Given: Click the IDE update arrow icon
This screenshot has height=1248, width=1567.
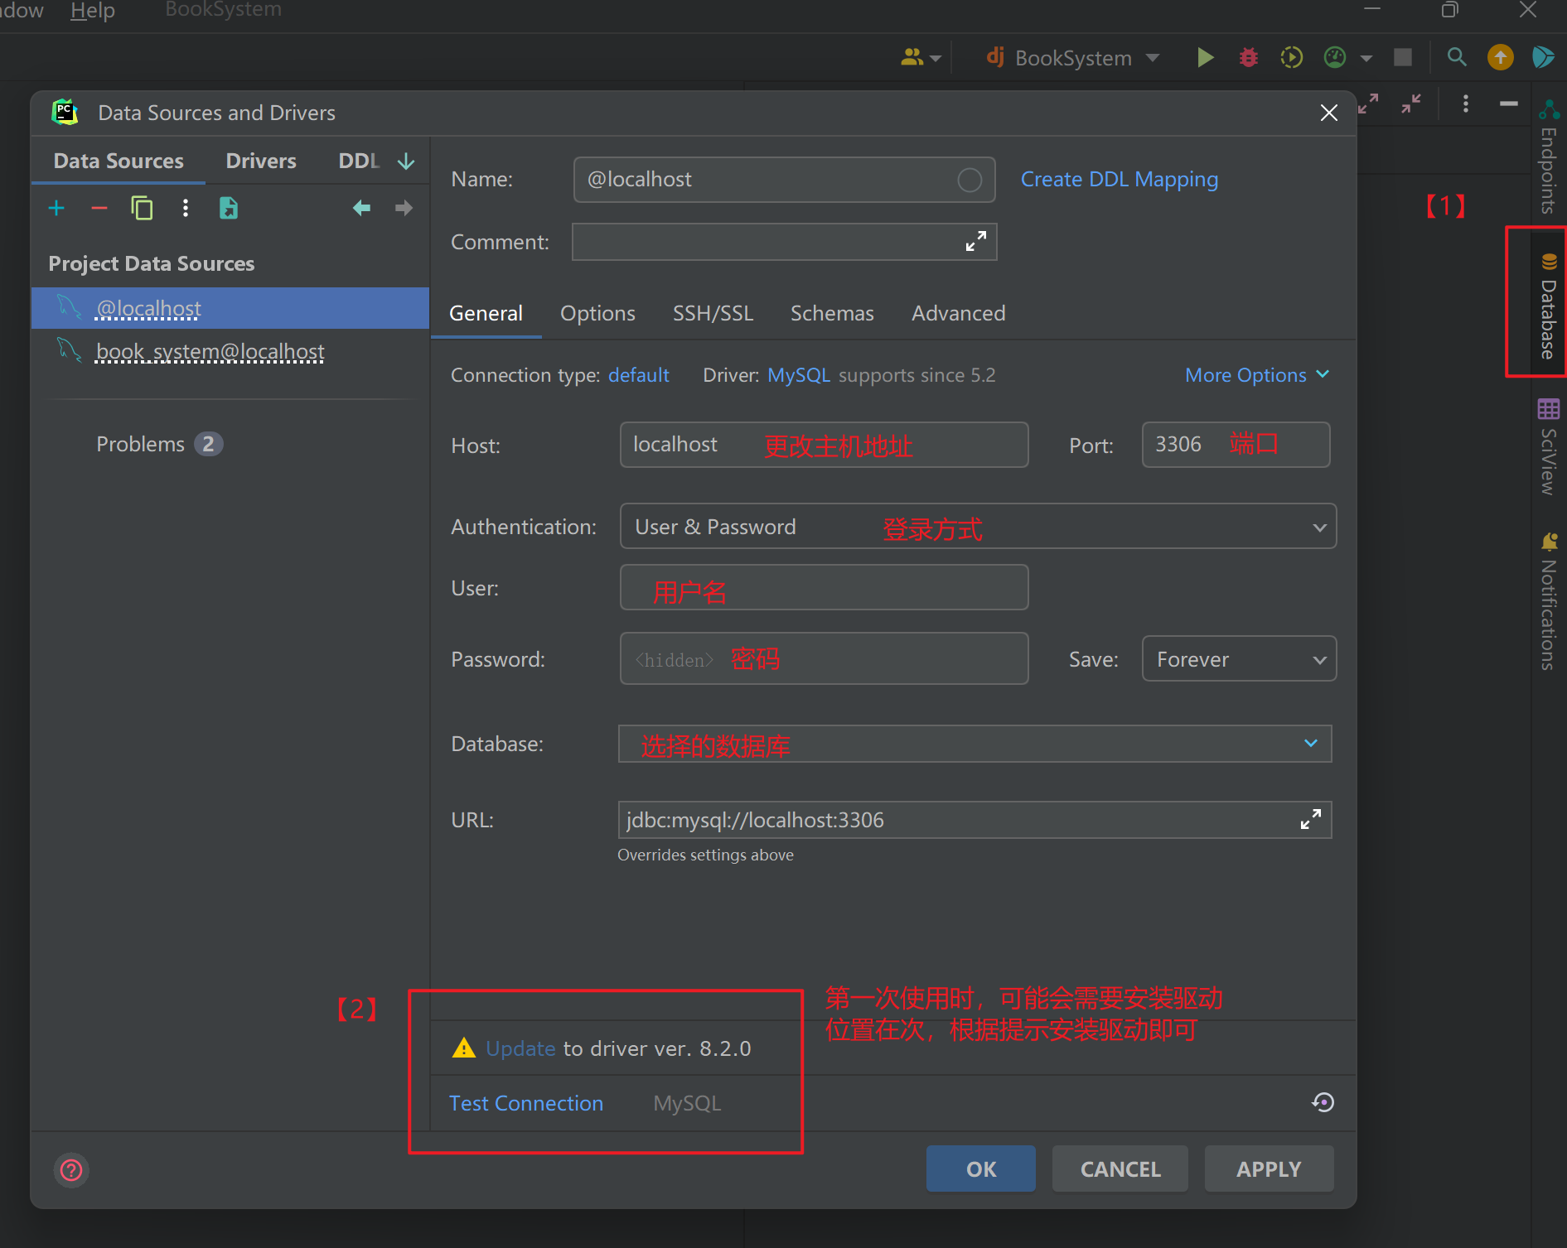Looking at the screenshot, I should (x=1501, y=57).
